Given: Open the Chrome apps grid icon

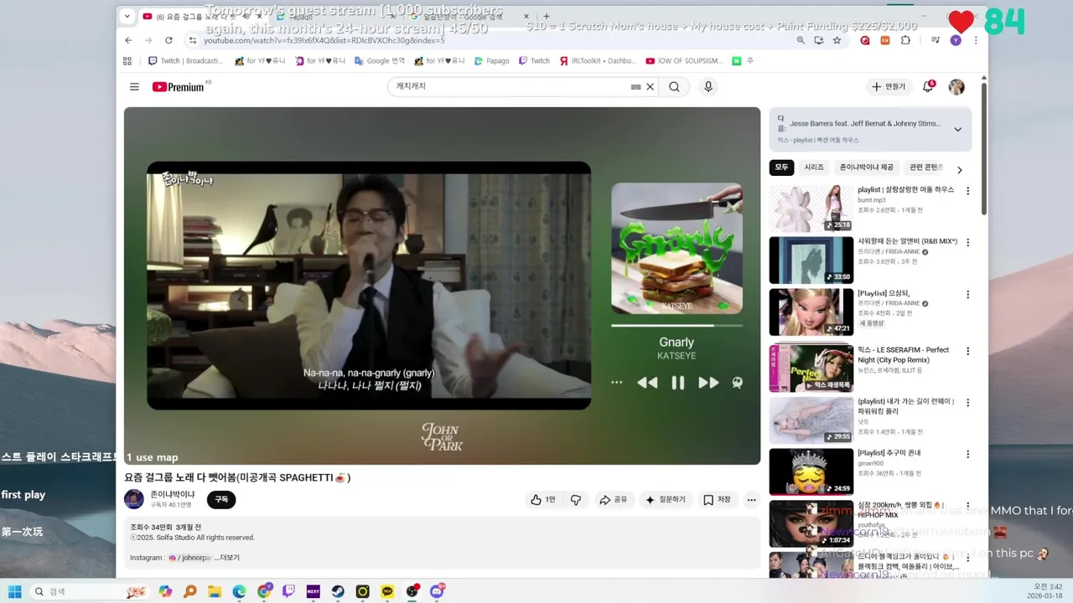Looking at the screenshot, I should pyautogui.click(x=127, y=61).
